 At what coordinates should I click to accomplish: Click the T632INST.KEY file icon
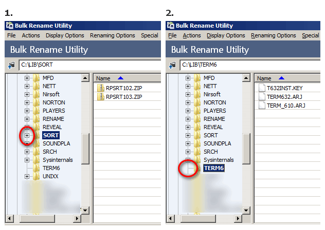pyautogui.click(x=262, y=88)
